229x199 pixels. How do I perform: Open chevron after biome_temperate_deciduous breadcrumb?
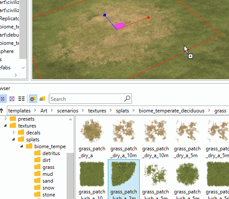click(x=209, y=111)
